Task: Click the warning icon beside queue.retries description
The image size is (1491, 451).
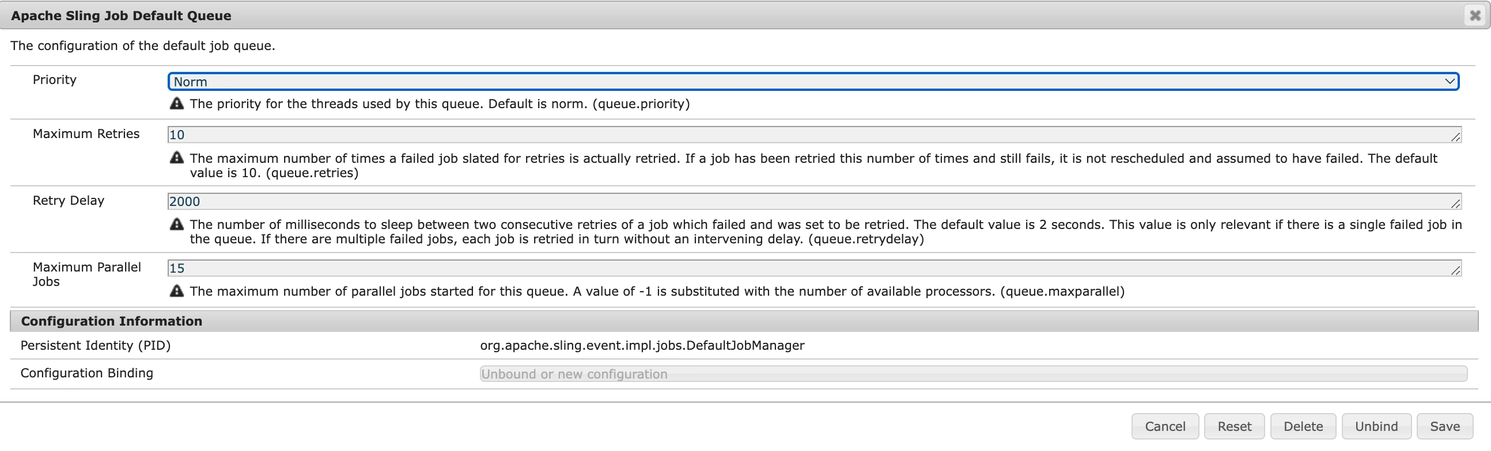Action: coord(176,157)
